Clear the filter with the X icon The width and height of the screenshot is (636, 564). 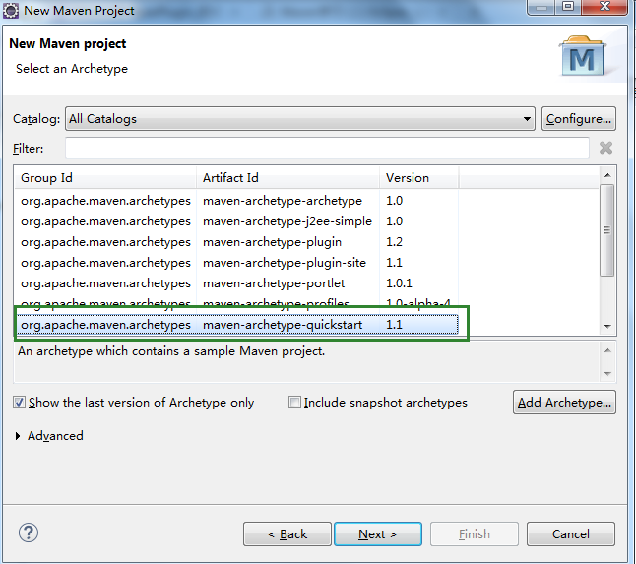click(x=605, y=148)
